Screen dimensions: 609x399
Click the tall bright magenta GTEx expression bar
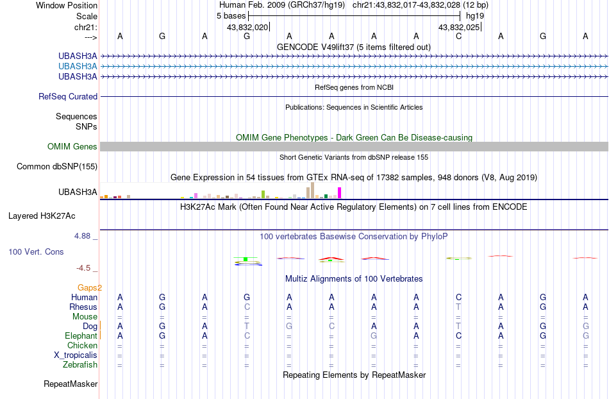340,193
